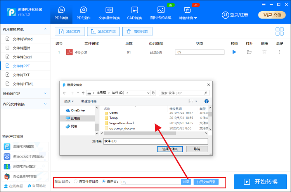Click 清空列表 button

[x=137, y=31]
